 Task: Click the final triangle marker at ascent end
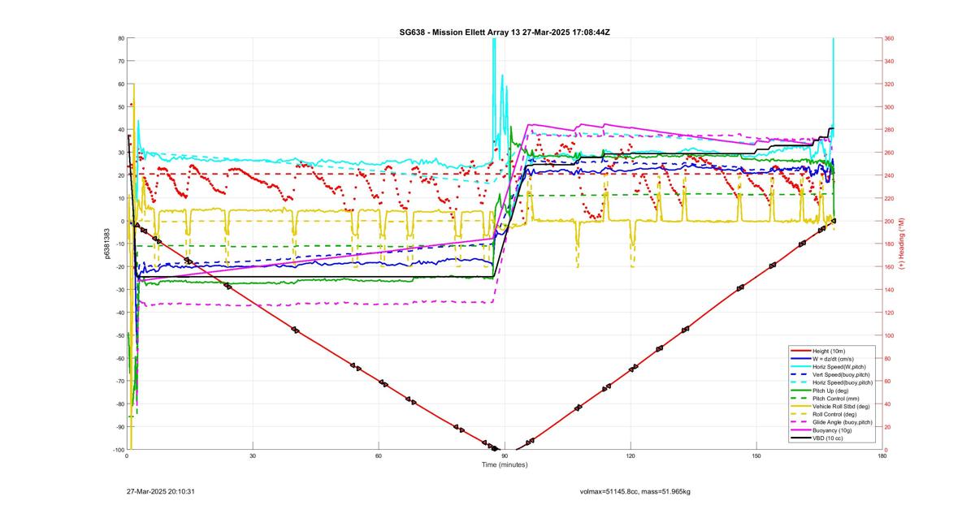pos(833,221)
